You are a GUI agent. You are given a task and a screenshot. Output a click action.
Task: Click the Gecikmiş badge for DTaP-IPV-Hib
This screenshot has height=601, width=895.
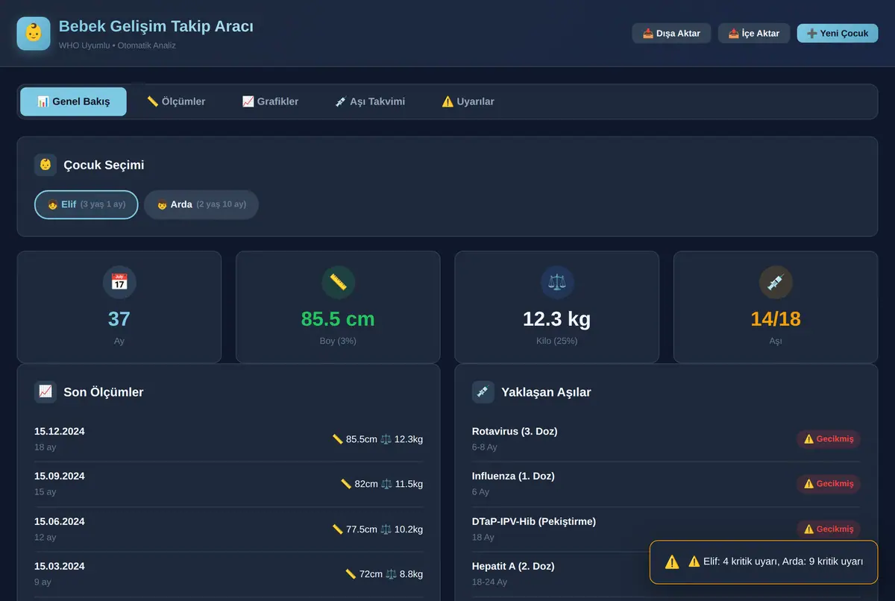tap(829, 529)
